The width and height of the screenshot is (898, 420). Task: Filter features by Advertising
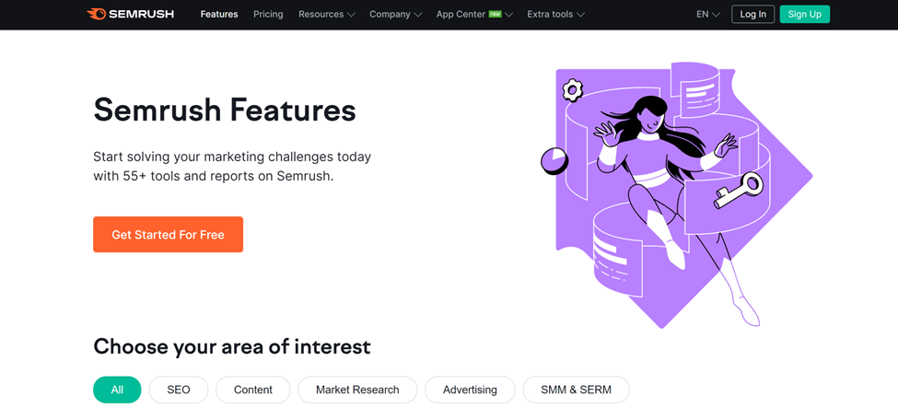click(x=470, y=390)
